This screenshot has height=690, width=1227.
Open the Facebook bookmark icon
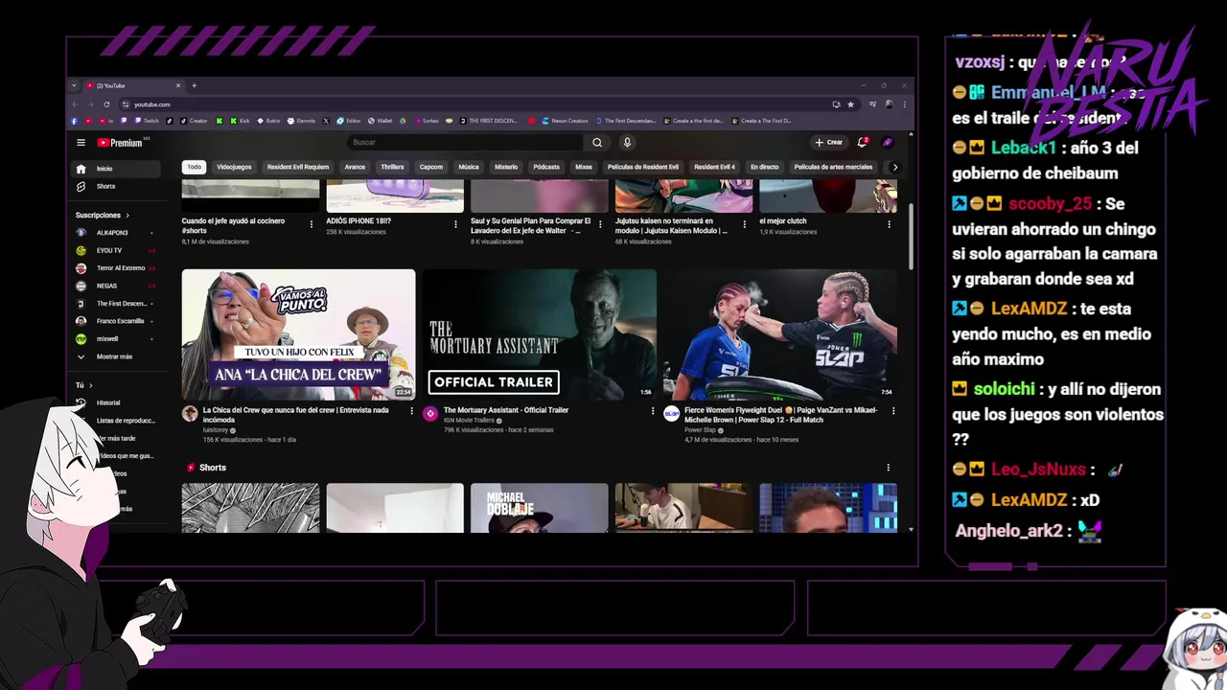74,121
